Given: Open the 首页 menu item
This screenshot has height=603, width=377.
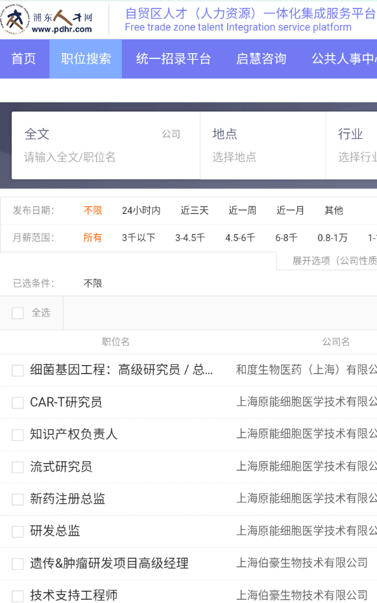Looking at the screenshot, I should point(24,59).
